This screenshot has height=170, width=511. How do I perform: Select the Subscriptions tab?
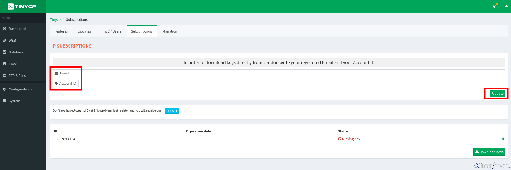click(142, 31)
